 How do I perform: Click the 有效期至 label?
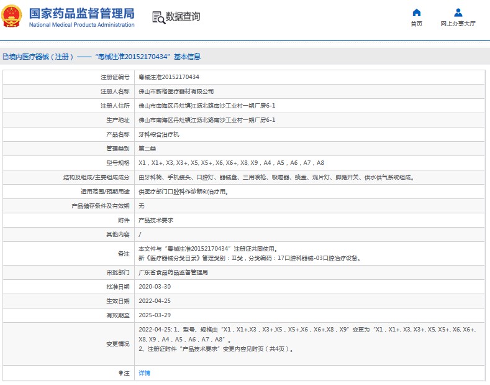(118, 315)
